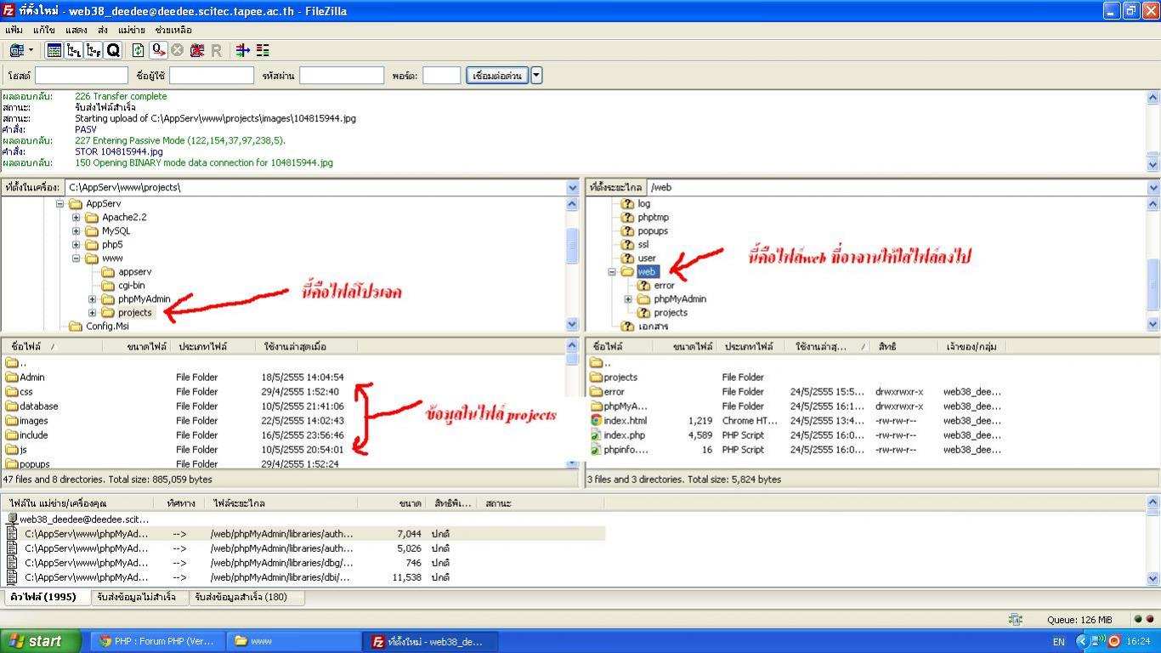Select the include folder in local list

pos(34,435)
